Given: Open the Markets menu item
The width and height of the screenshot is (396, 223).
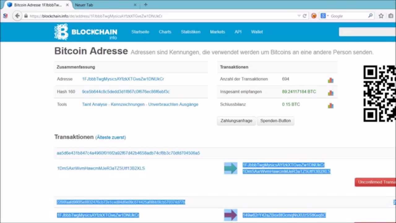Looking at the screenshot, I should pyautogui.click(x=217, y=32).
